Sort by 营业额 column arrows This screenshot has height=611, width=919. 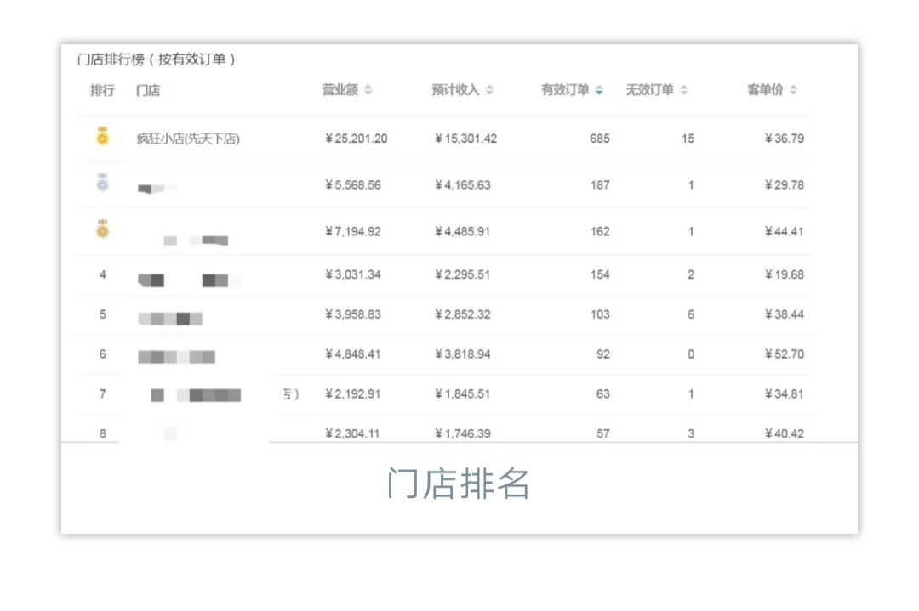tap(368, 90)
